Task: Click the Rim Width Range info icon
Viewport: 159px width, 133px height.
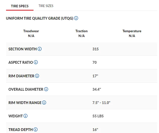Action: coord(44,103)
